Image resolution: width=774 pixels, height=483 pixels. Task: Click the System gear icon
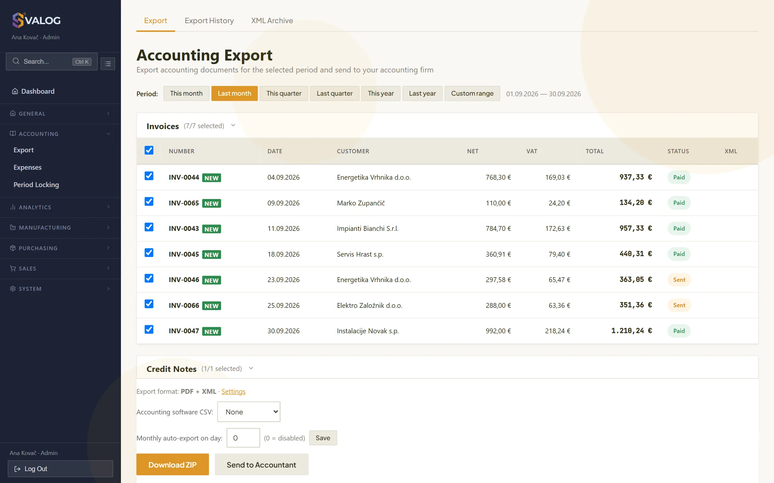coord(13,289)
